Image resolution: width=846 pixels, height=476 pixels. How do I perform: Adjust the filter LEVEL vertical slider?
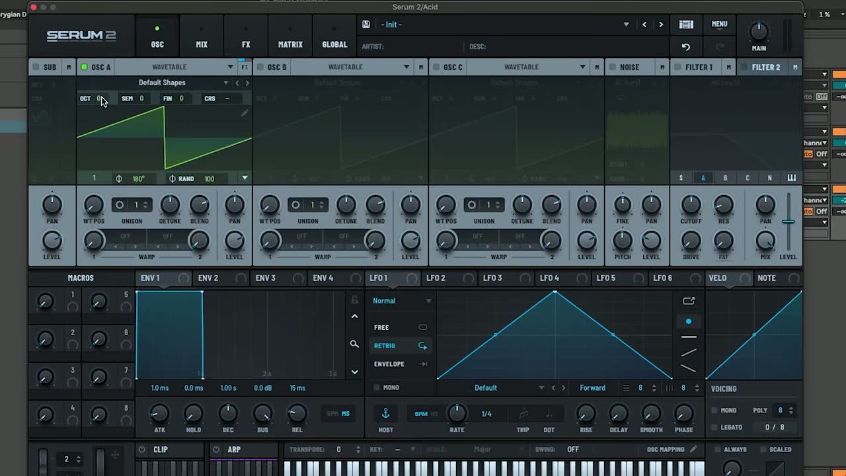[x=788, y=221]
